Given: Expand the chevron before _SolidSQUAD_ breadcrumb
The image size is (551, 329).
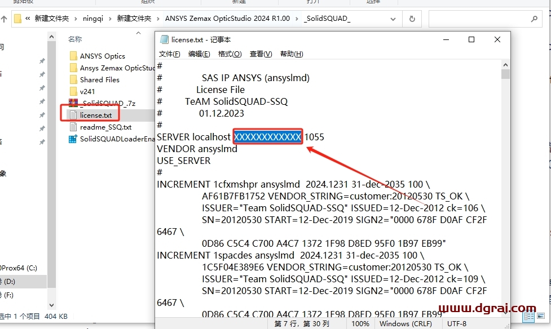Looking at the screenshot, I should pyautogui.click(x=297, y=19).
